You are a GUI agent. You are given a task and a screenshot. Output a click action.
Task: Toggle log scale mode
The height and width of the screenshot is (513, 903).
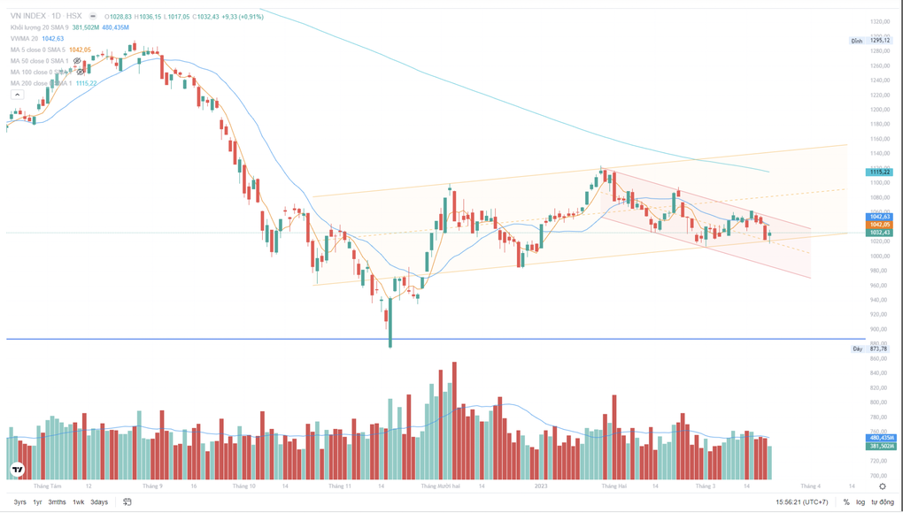pyautogui.click(x=861, y=502)
